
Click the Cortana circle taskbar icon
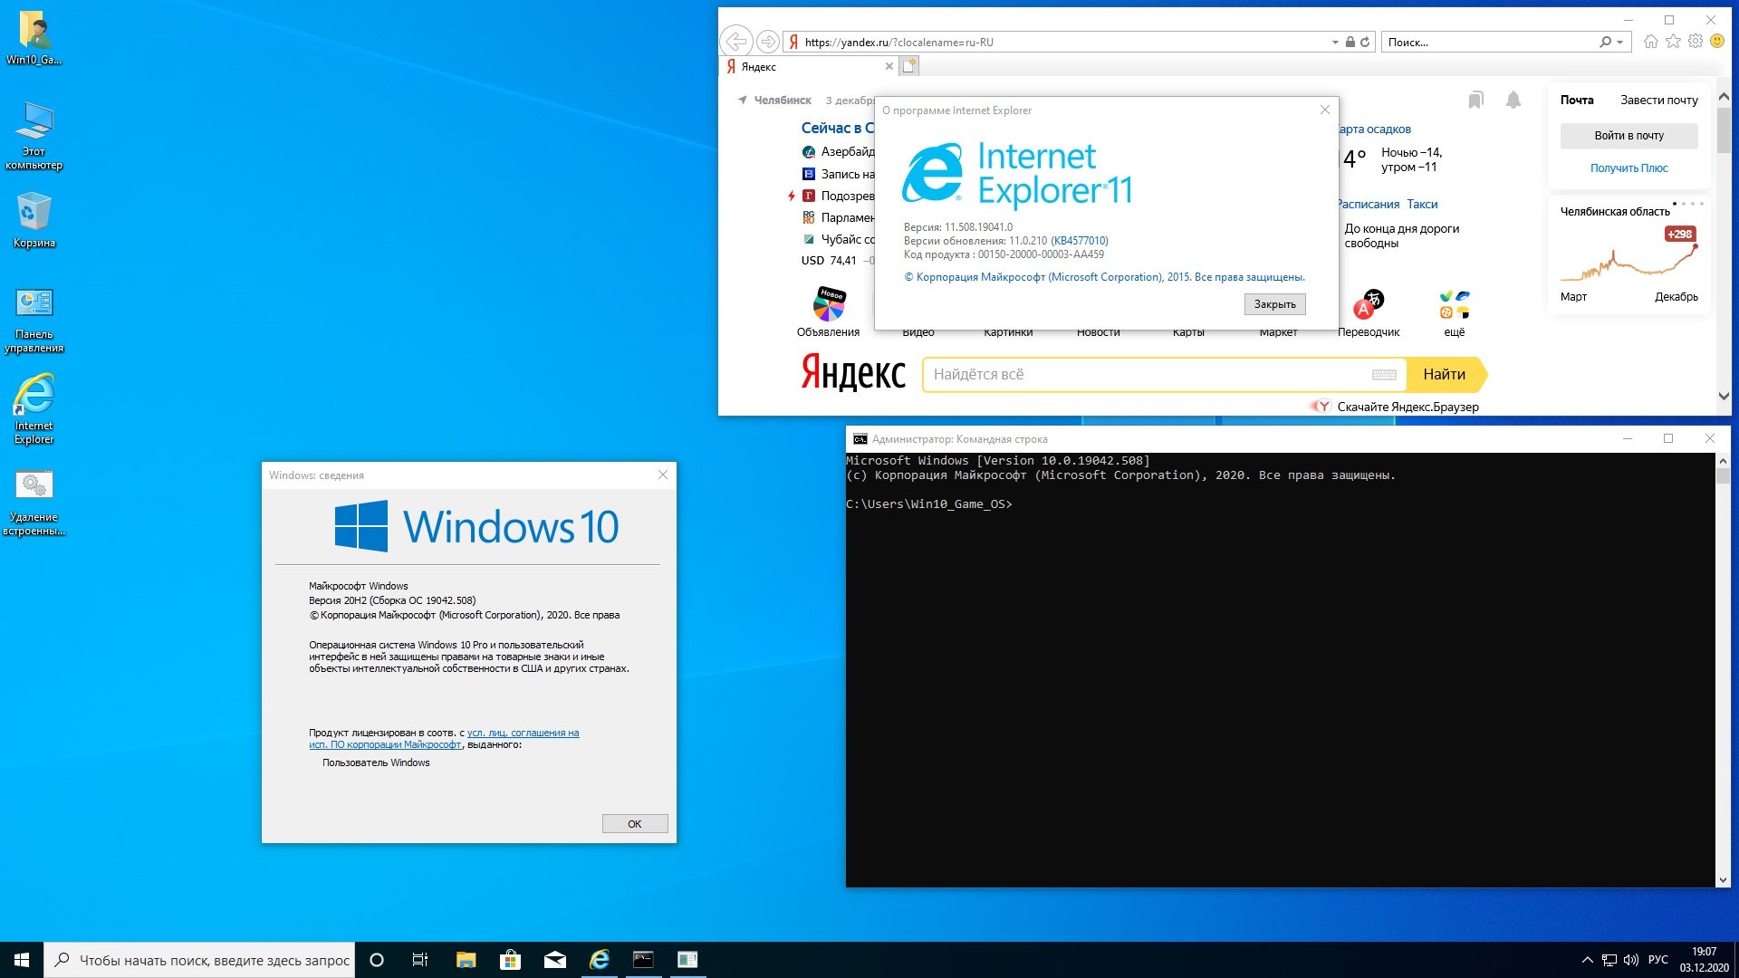pyautogui.click(x=377, y=960)
